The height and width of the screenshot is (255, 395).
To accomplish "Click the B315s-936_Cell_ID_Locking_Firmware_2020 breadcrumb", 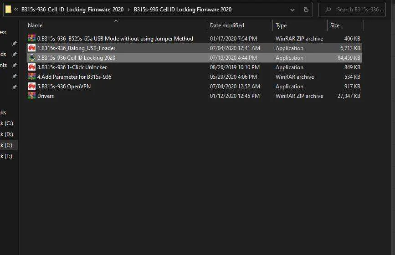I will 72,10.
